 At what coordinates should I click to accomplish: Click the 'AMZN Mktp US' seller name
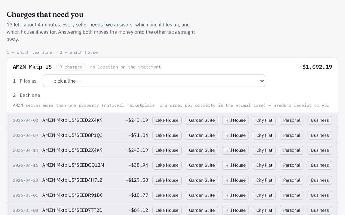point(32,67)
